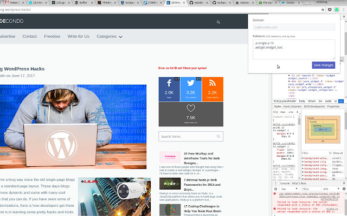Screen dimensions: 347x216
Task: Click the CODECONDO site logo
Action: [11, 21]
